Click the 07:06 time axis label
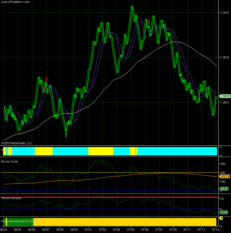The height and width of the screenshot is (233, 231). pyautogui.click(x=145, y=230)
